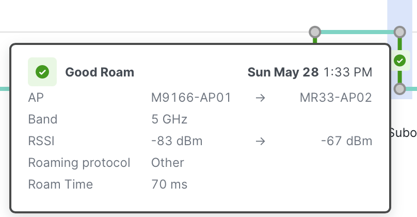Click the green check roam marker on timeline

click(x=399, y=61)
